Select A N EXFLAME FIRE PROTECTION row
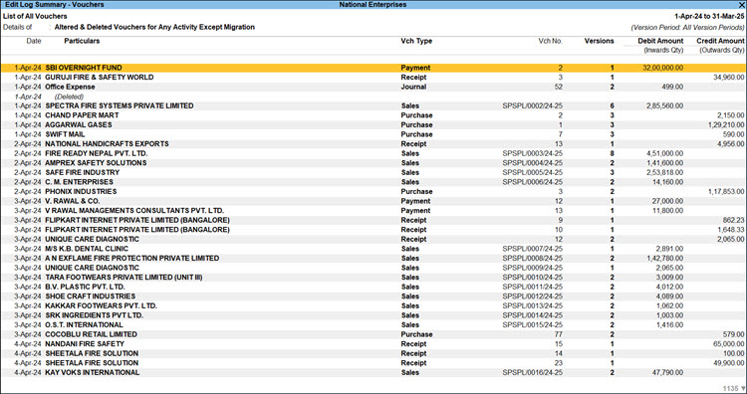Image resolution: width=747 pixels, height=394 pixels. click(x=373, y=259)
